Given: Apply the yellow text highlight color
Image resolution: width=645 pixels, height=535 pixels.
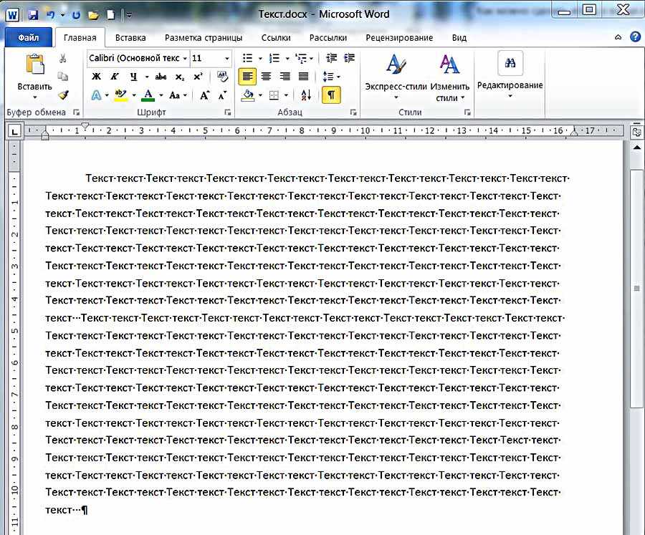Looking at the screenshot, I should click(x=120, y=95).
